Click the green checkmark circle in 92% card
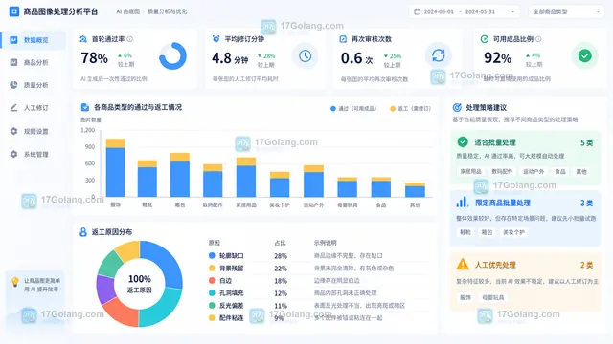 [585, 55]
